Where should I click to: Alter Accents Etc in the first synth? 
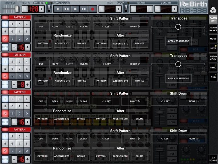[x=120, y=44]
